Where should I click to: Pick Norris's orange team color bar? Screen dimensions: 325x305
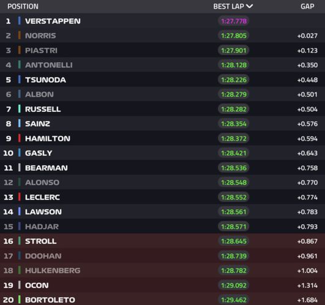pos(19,35)
